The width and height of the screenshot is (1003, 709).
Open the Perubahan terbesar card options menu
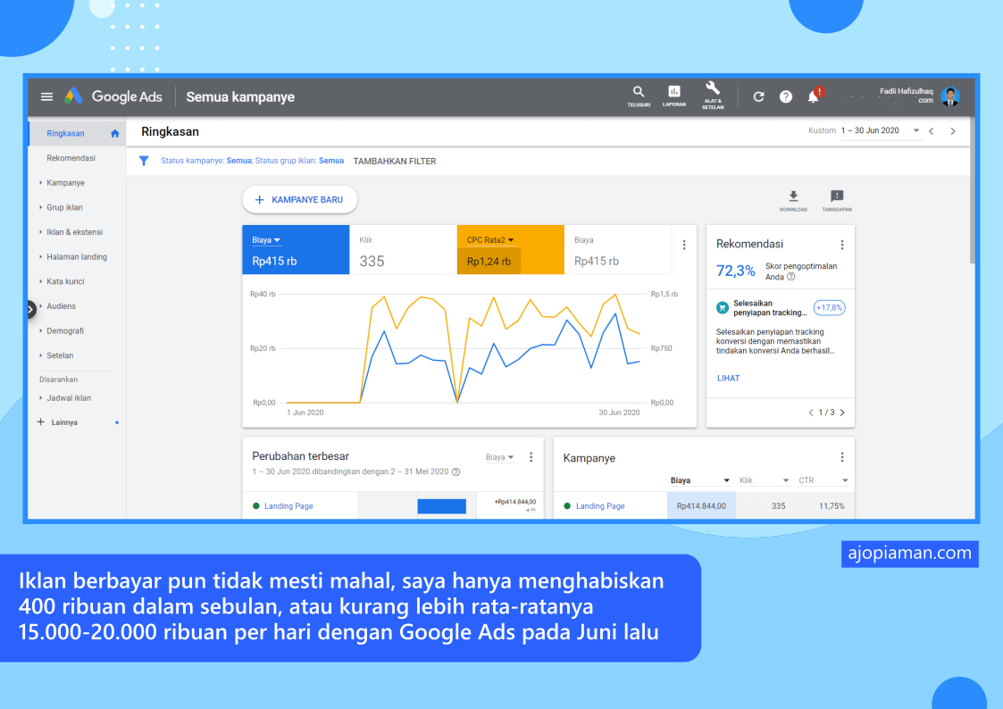(531, 457)
